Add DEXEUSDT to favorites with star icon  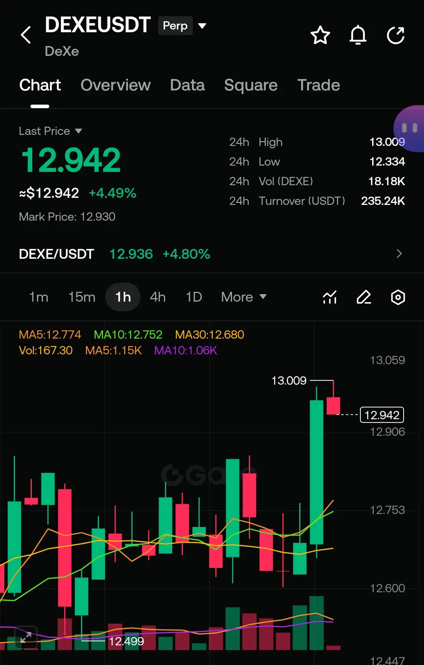click(x=320, y=35)
